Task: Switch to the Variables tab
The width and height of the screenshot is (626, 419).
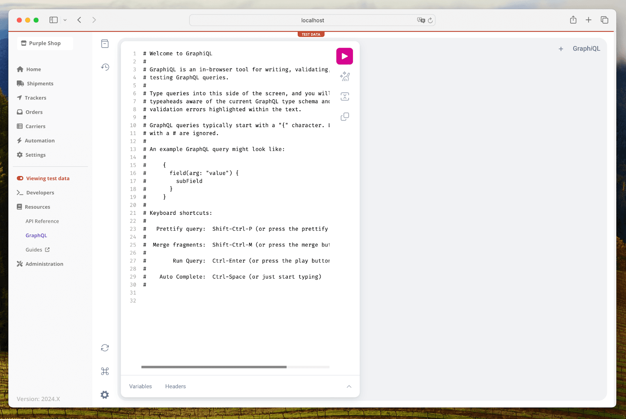Action: pos(140,387)
